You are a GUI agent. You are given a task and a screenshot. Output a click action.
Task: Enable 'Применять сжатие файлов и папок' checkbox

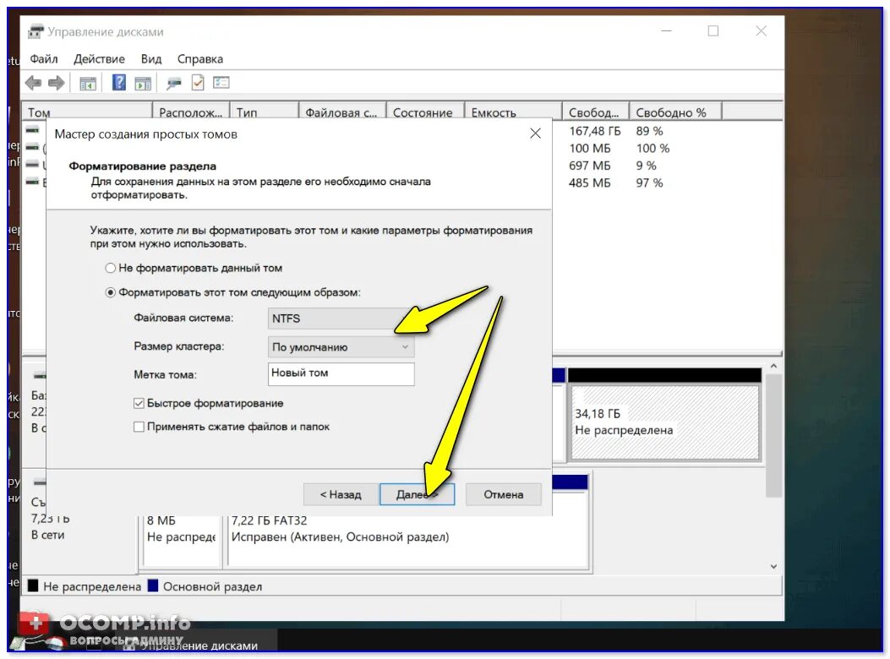click(139, 427)
